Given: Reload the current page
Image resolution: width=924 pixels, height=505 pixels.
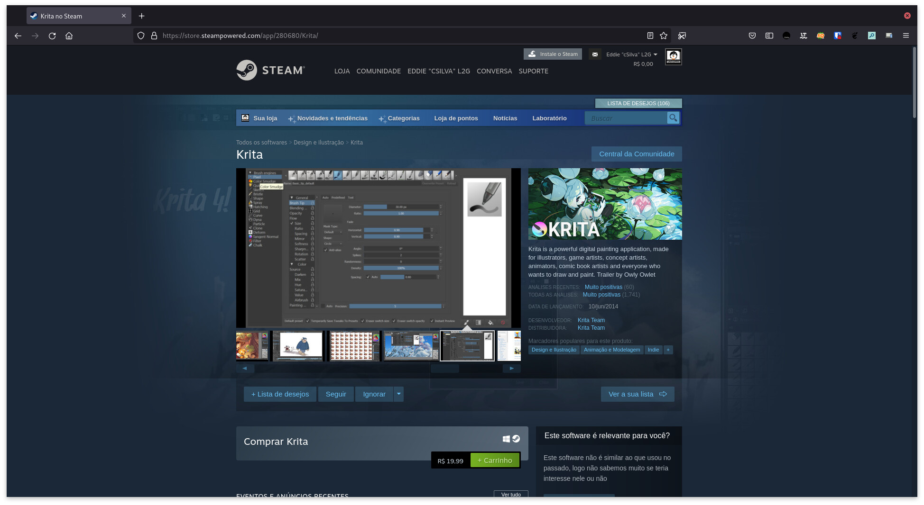Looking at the screenshot, I should [52, 36].
